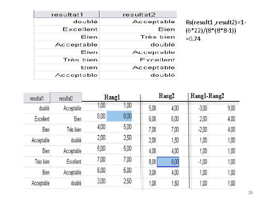269x202 pixels.
Task: Click the slide page number 25
Action: point(250,193)
